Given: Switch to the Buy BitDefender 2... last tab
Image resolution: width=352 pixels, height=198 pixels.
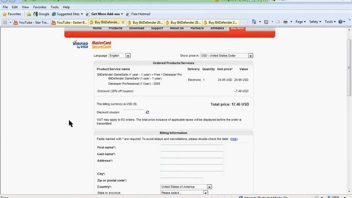Looking at the screenshot, I should click(x=221, y=23).
